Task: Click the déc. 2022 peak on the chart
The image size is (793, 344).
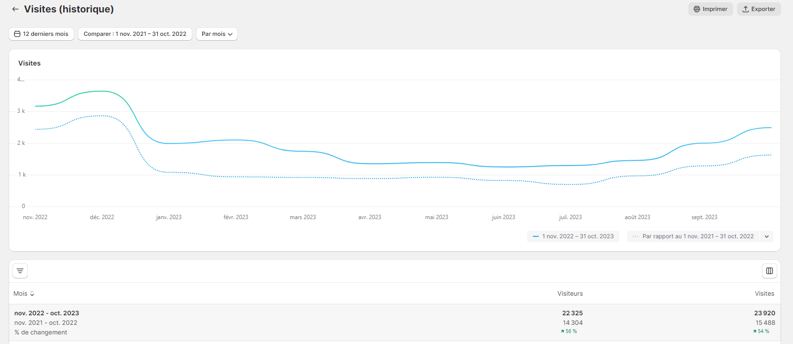Action: tap(101, 91)
